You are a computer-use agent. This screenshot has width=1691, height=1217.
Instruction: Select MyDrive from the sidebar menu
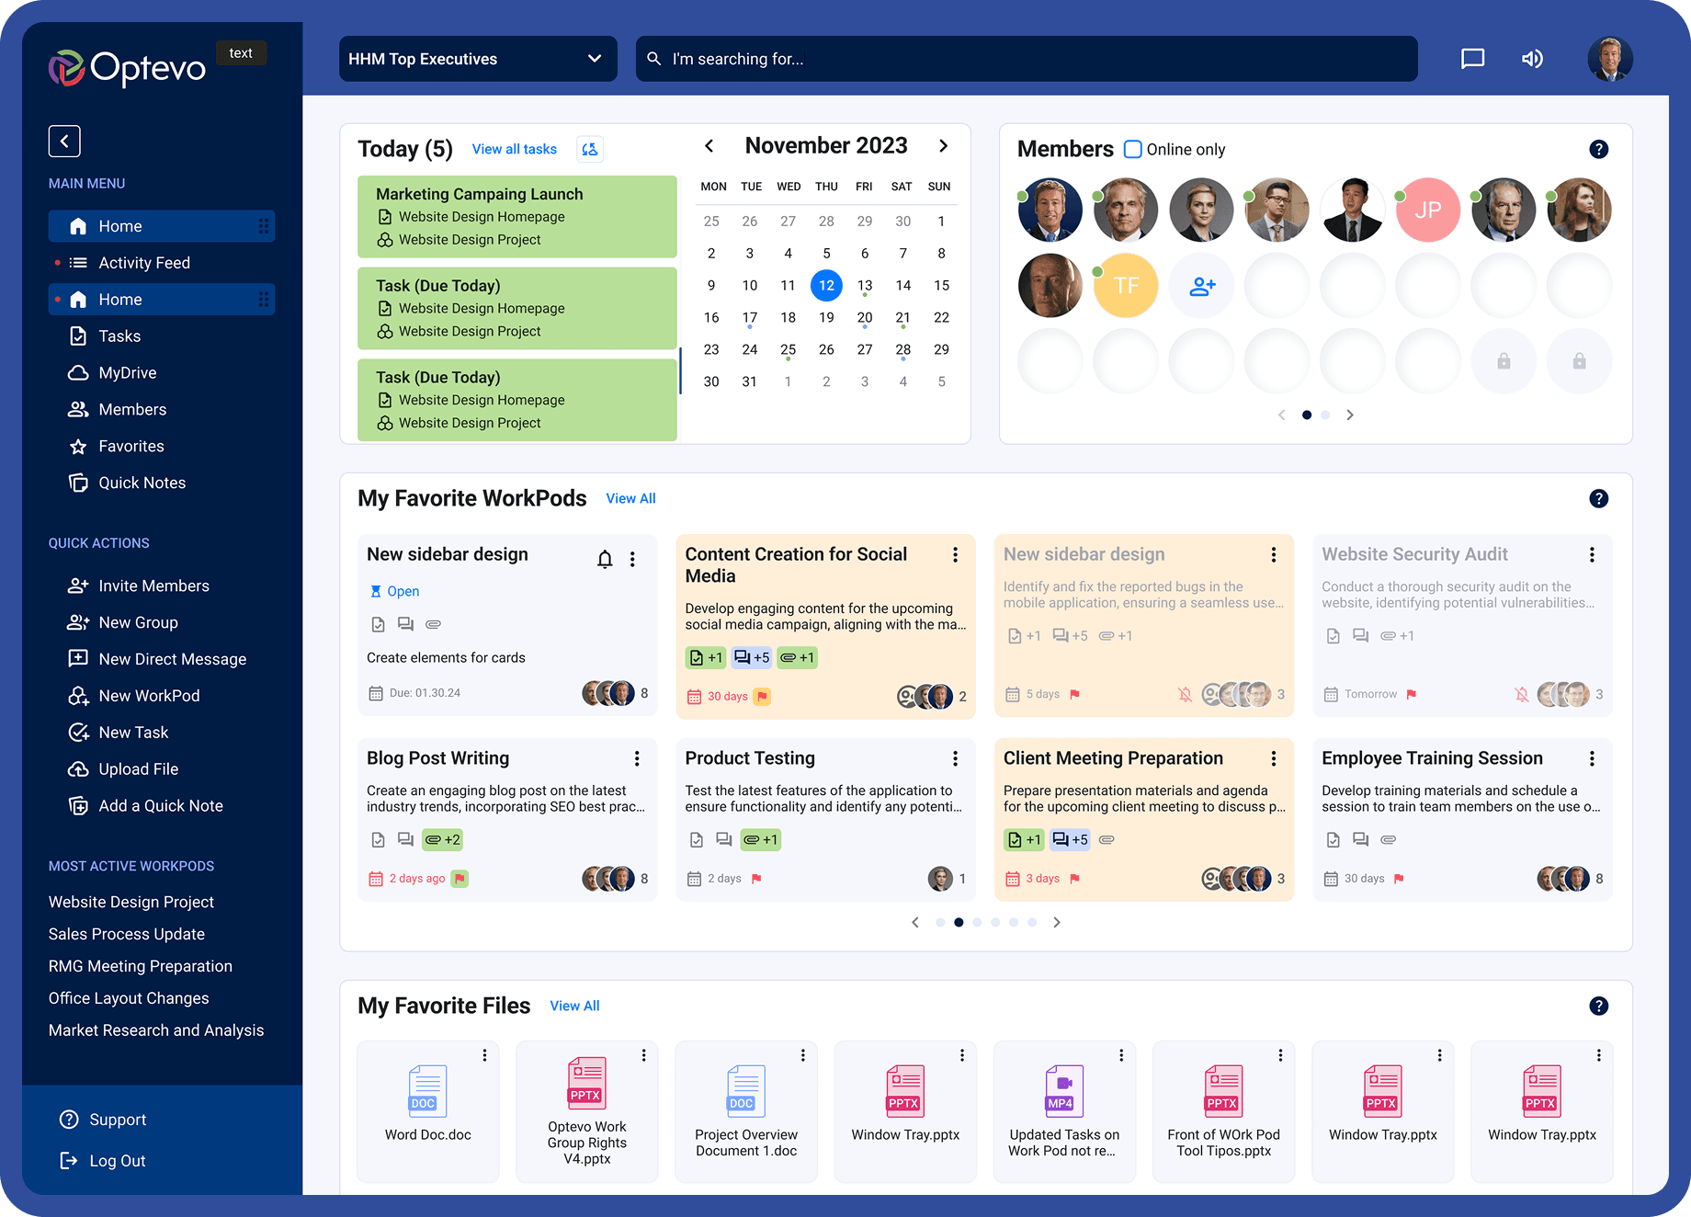128,373
